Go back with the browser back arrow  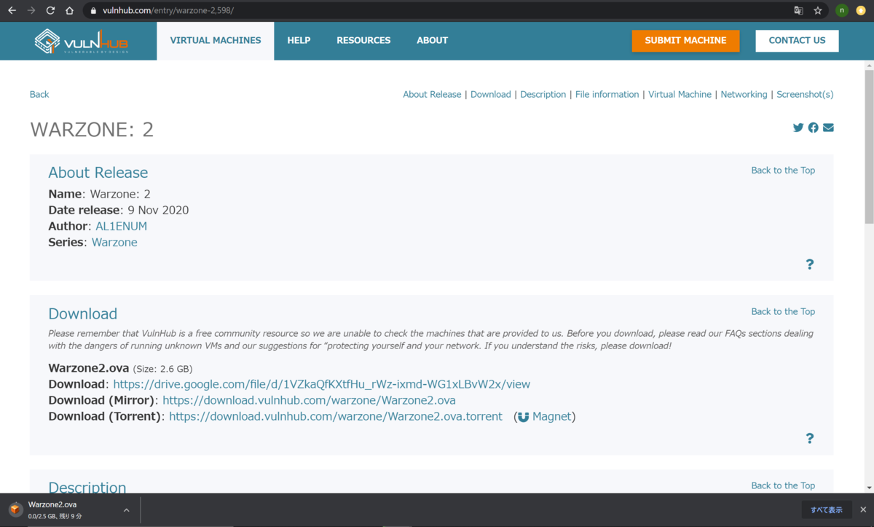[x=12, y=11]
